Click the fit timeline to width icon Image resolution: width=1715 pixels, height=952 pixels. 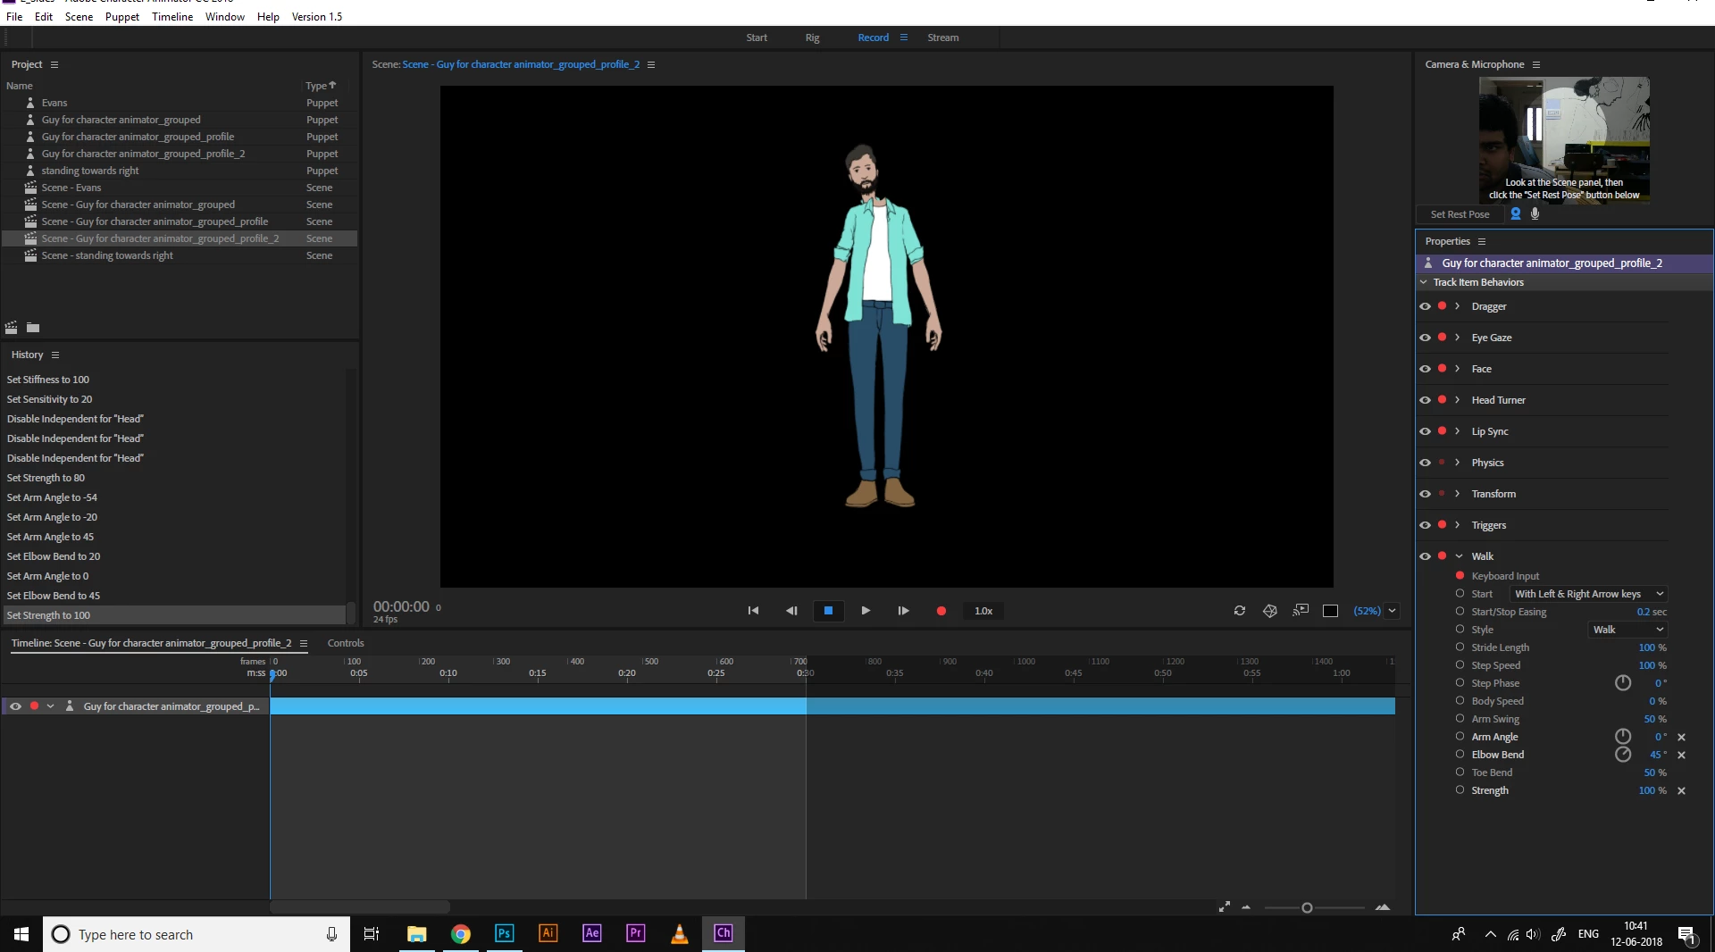point(1225,907)
